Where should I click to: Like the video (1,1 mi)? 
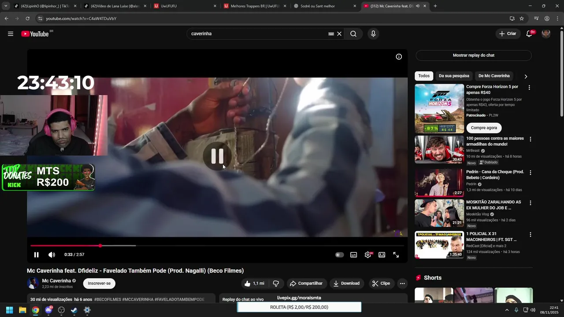[254, 284]
